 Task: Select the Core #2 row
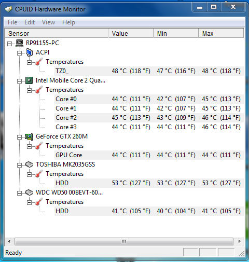coord(149,118)
